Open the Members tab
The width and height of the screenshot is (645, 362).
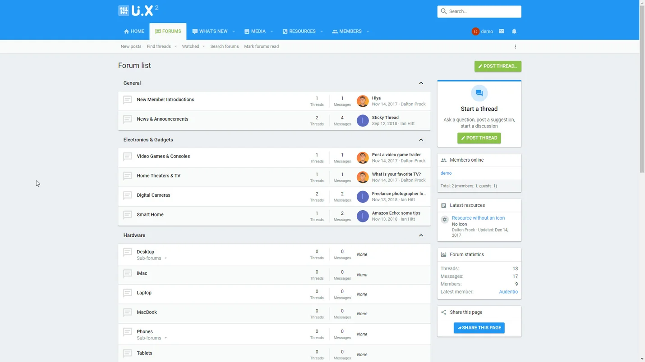(x=346, y=32)
